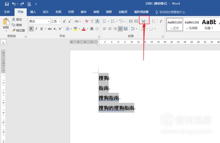Viewport: 220px width, 143px height.
Task: Increase paragraph indent
Action: (x=136, y=21)
